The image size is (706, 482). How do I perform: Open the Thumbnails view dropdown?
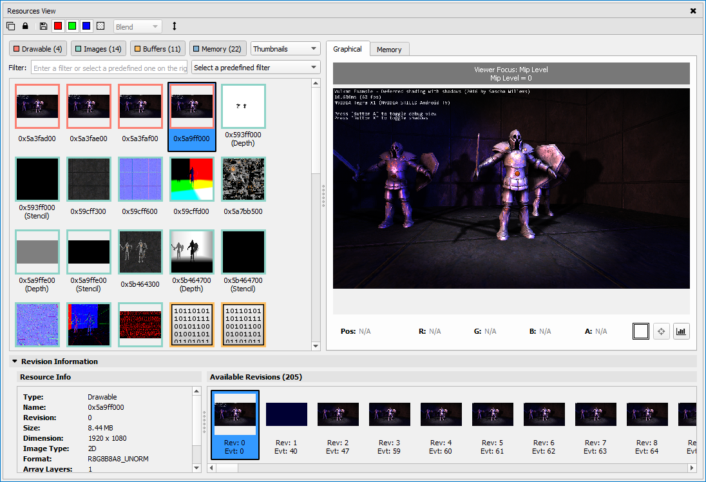coord(285,48)
